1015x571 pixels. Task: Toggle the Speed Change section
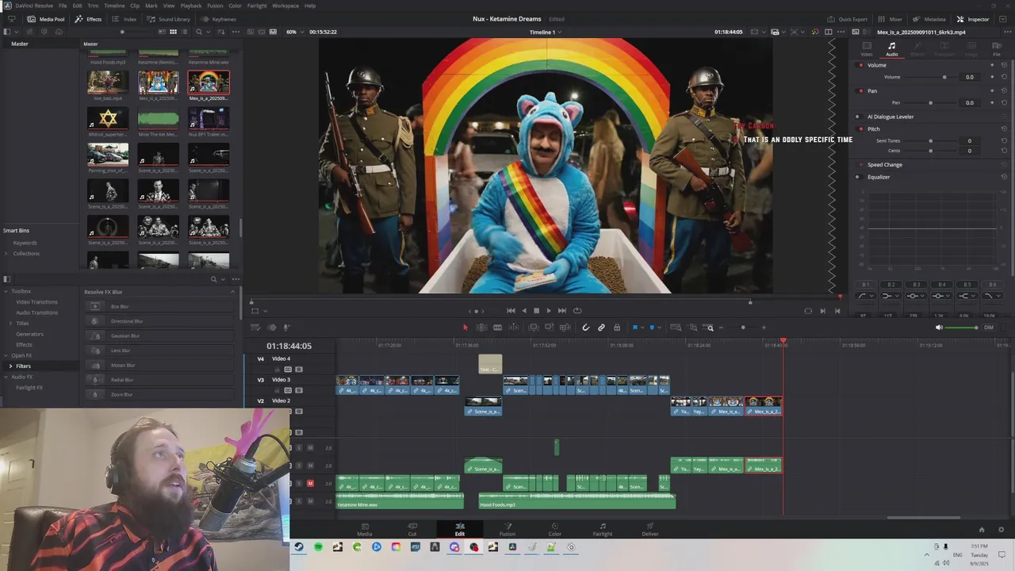858,165
